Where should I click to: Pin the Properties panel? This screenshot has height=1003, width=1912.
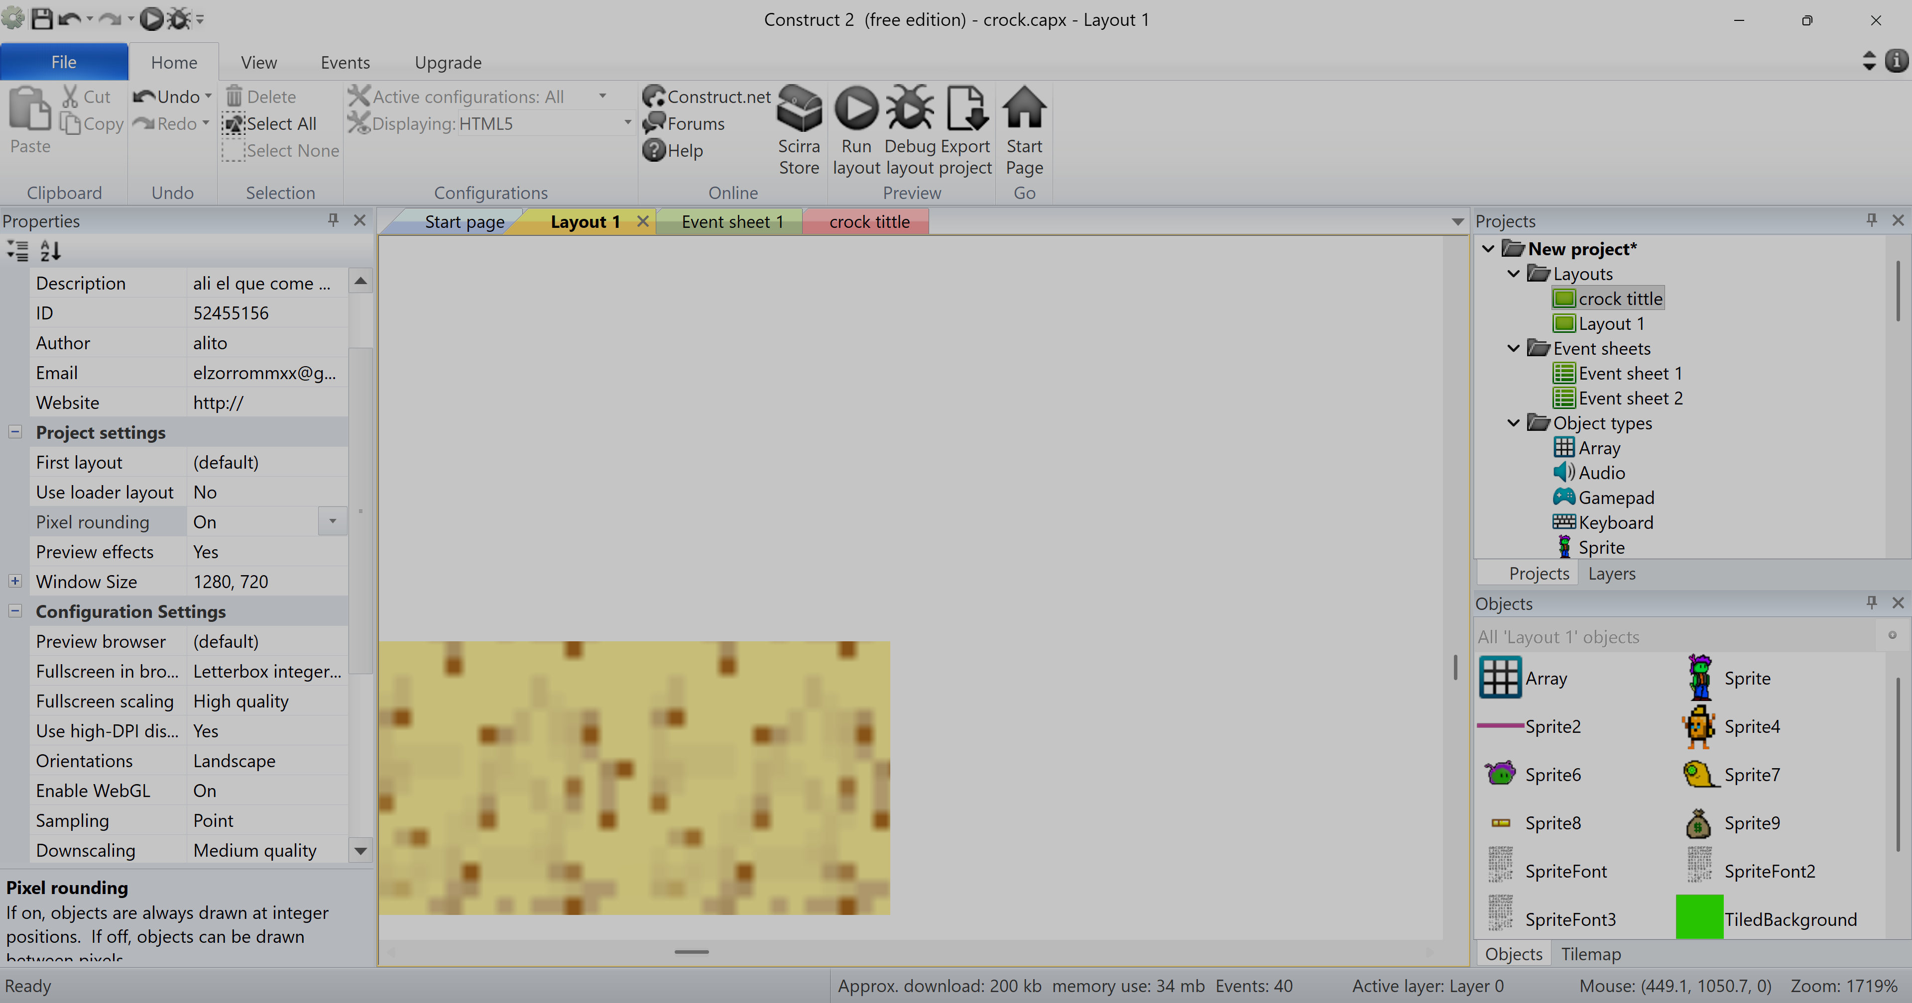click(333, 220)
